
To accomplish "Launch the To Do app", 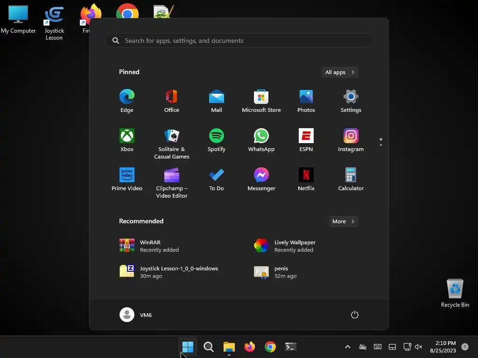I will point(217,179).
